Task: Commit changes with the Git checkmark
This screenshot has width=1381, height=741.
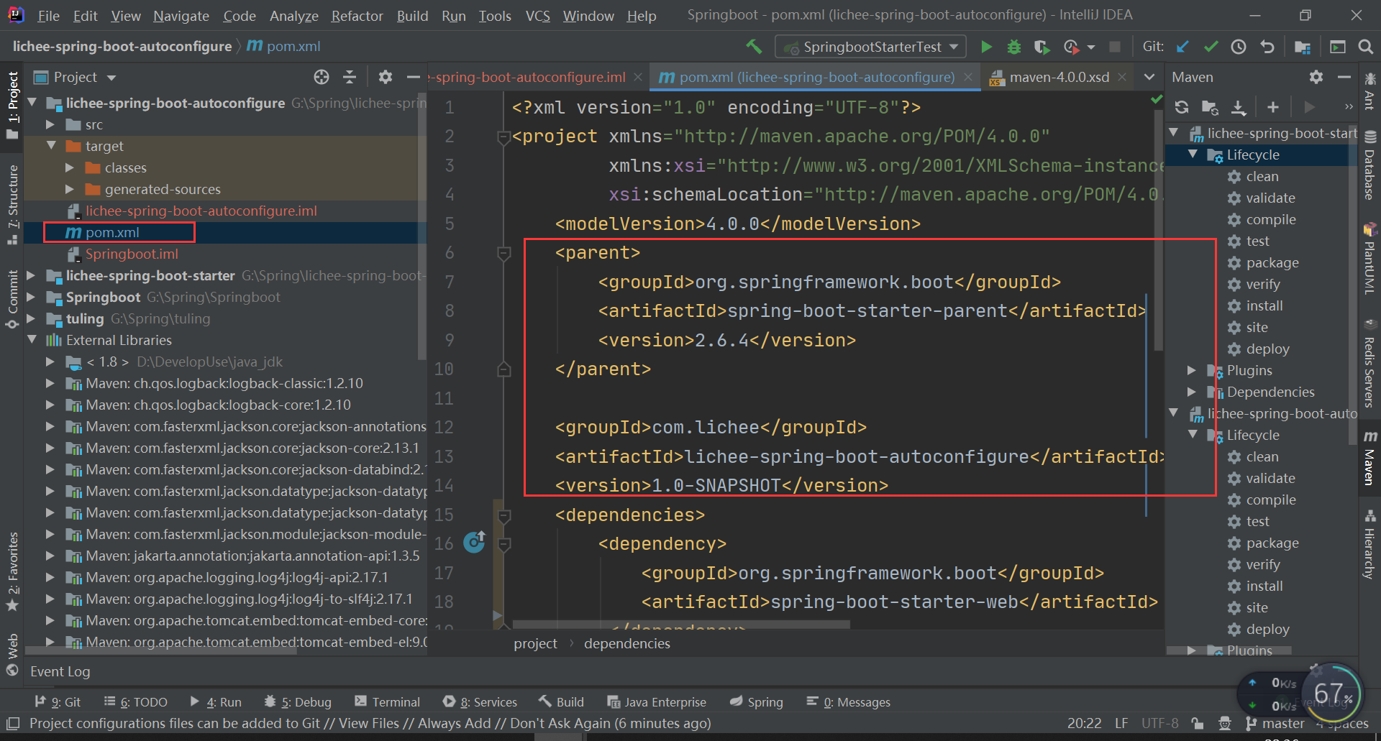Action: [1211, 47]
